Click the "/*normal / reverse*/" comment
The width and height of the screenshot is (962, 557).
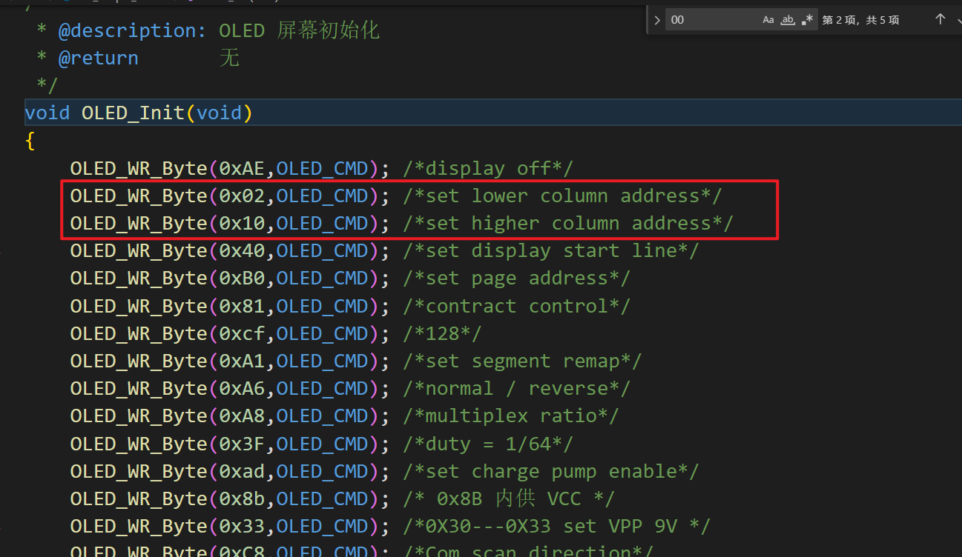(517, 389)
